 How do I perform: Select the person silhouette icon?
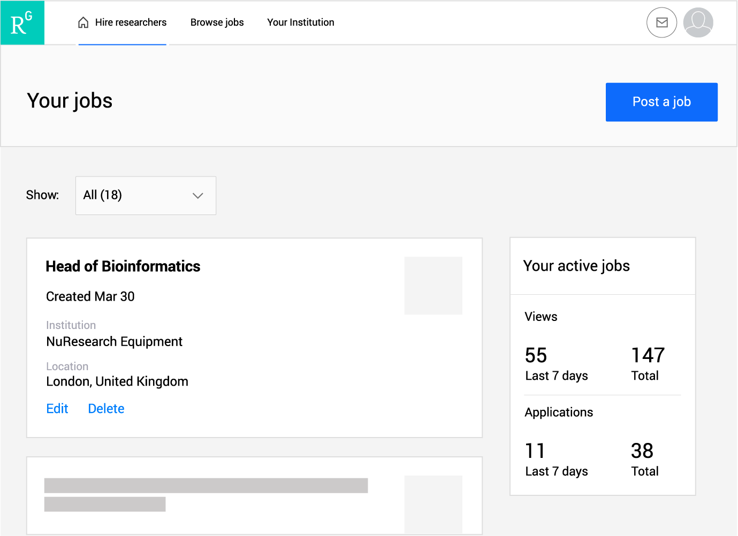[x=698, y=22]
